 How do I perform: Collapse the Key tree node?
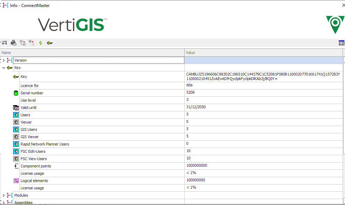tap(4, 68)
